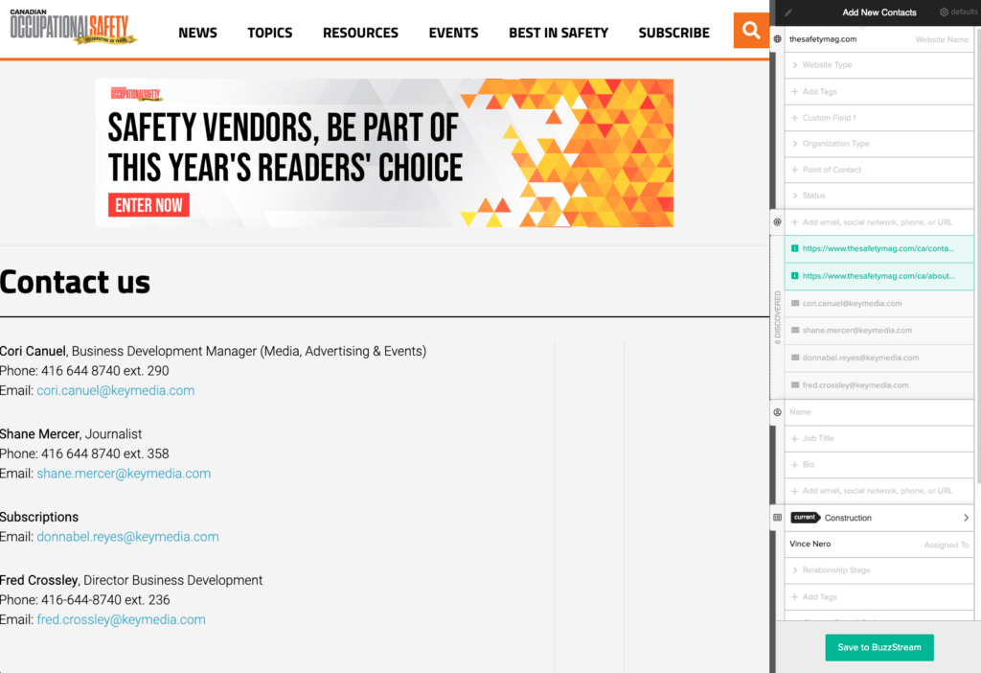Select the person profile section icon
Viewport: 981px width, 673px height.
click(777, 412)
